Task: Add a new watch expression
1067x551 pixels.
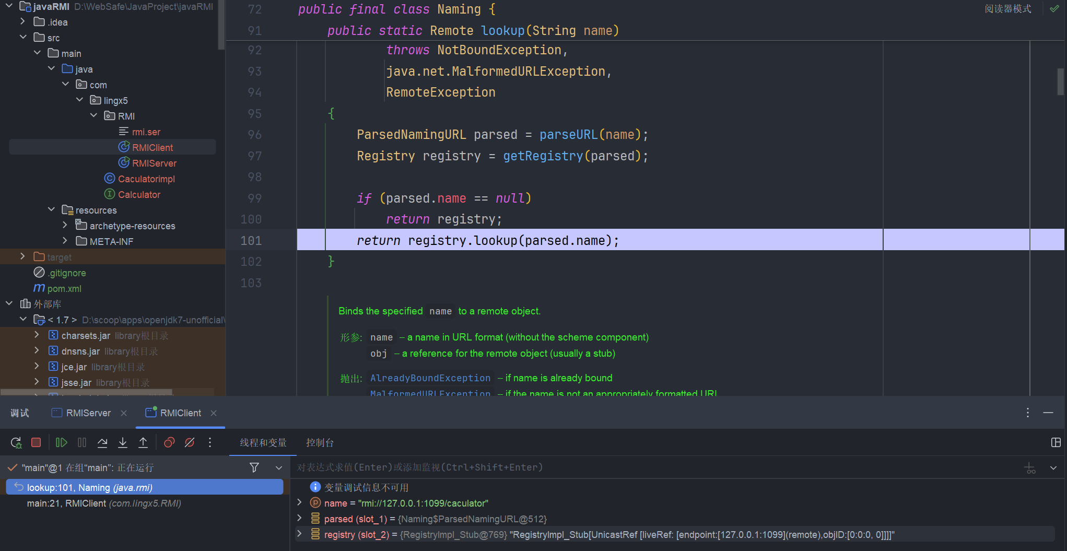Action: point(1030,468)
